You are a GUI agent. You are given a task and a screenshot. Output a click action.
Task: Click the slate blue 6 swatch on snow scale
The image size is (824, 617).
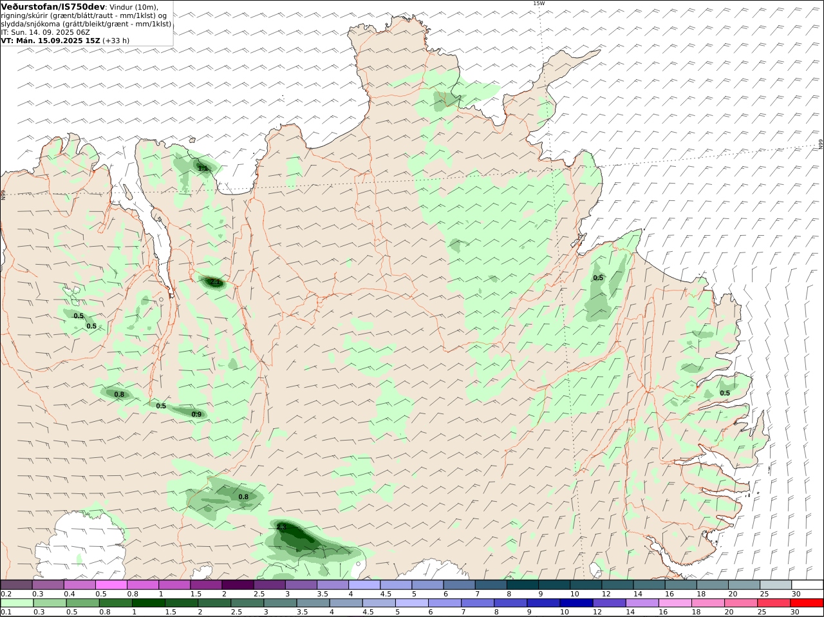tap(460, 585)
